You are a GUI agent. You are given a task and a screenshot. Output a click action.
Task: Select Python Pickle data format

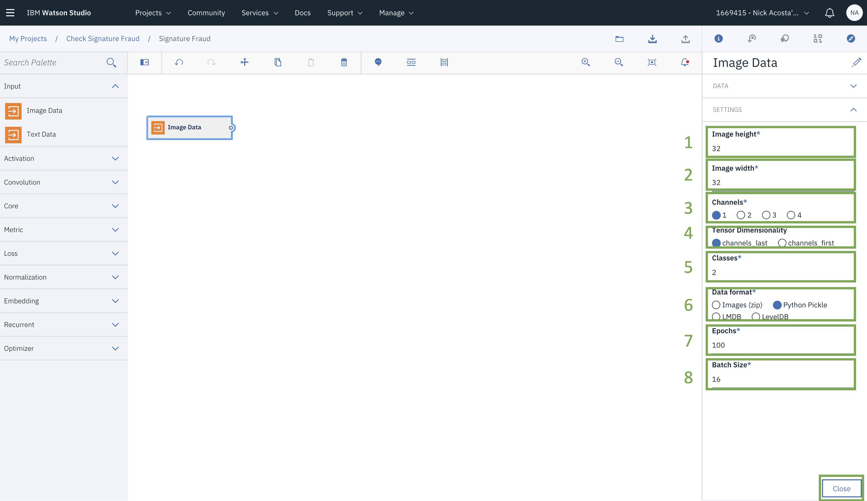777,305
